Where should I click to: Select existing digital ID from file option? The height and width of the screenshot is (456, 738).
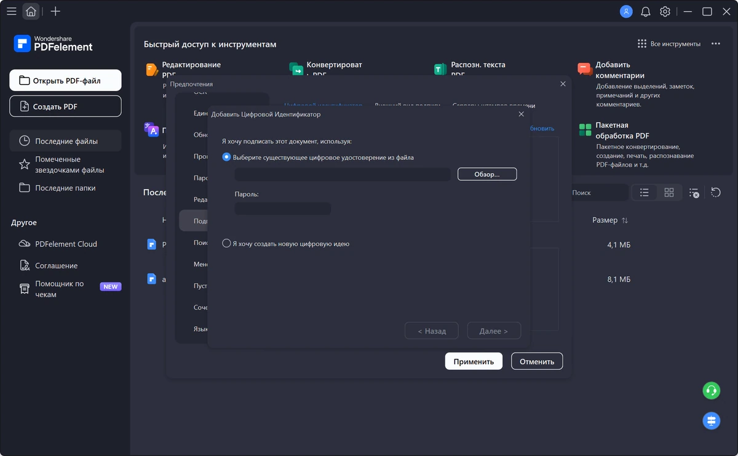tap(226, 157)
